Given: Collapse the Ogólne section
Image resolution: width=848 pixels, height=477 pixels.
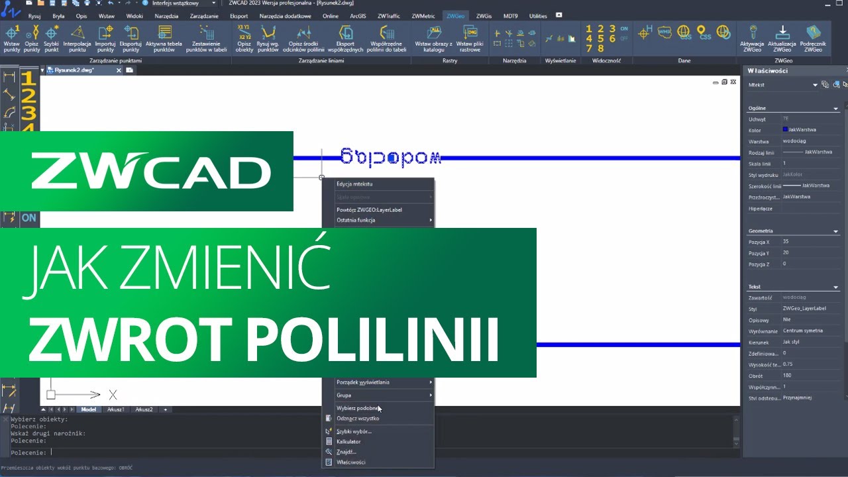Looking at the screenshot, I should click(836, 108).
